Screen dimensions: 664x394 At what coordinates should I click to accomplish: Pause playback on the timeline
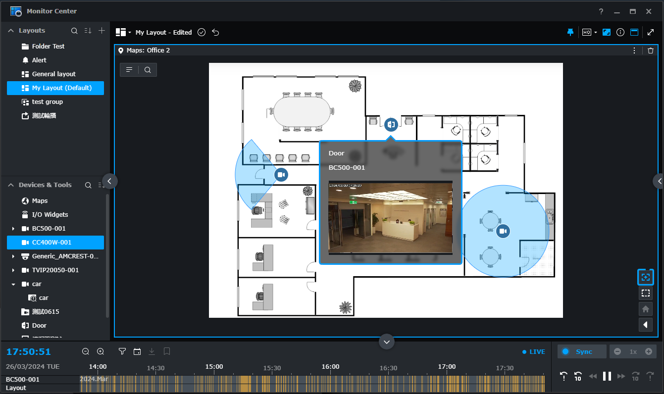607,376
